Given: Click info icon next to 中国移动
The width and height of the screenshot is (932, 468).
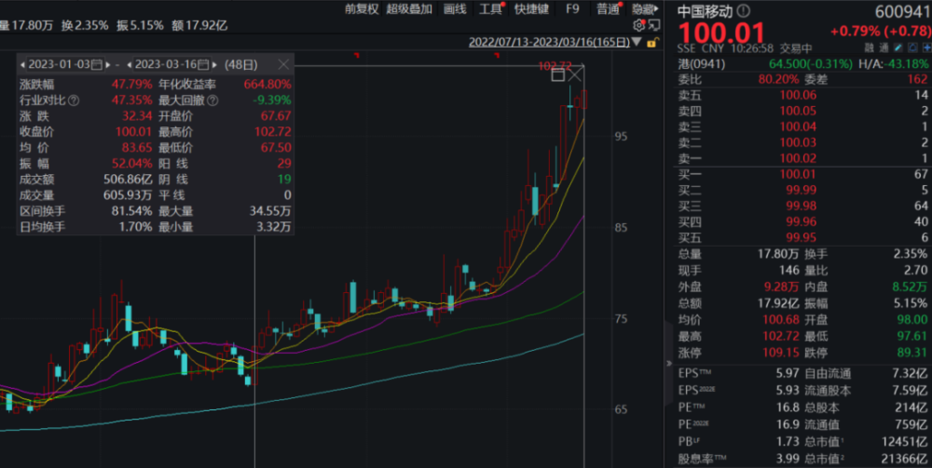Looking at the screenshot, I should click(x=744, y=10).
